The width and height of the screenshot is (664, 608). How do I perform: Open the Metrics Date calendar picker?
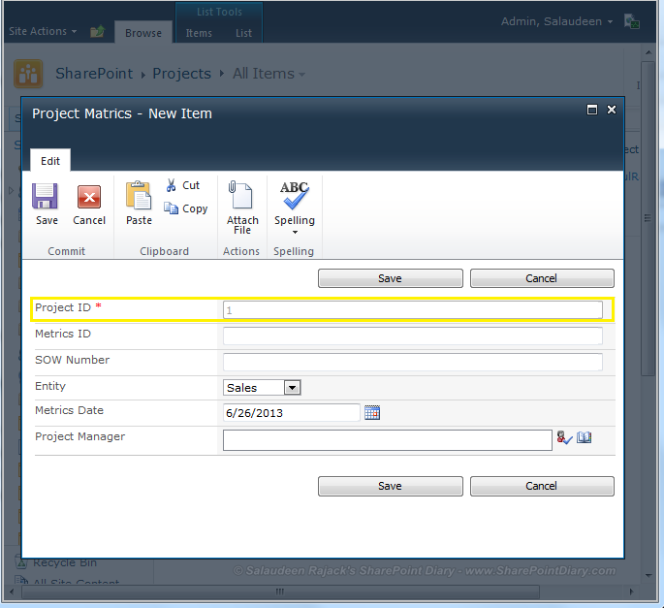pos(372,413)
